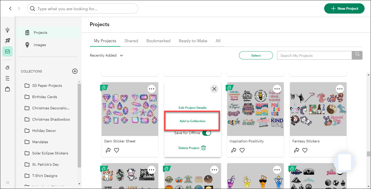Close the project options card
The height and width of the screenshot is (189, 371).
214,89
